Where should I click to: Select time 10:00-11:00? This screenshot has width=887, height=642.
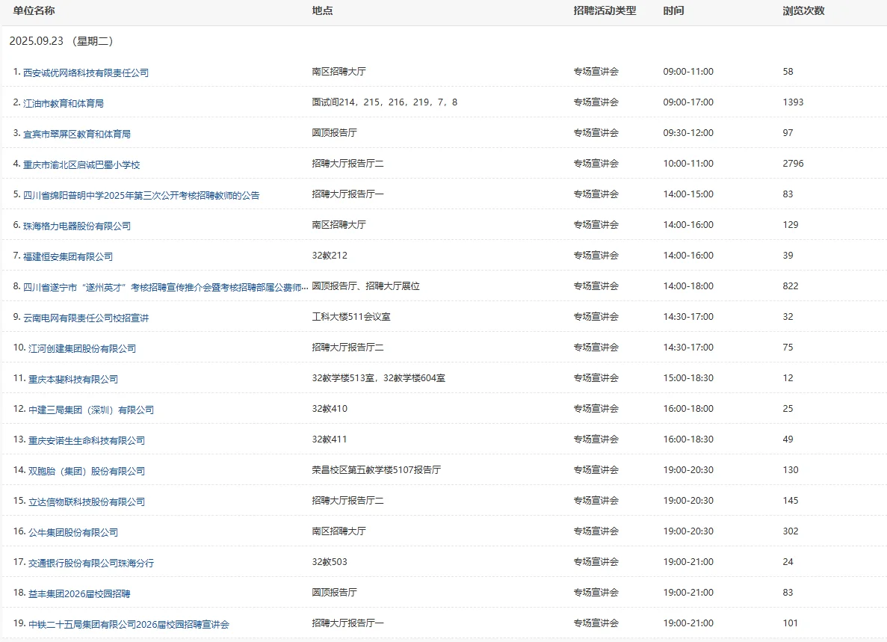pos(688,164)
